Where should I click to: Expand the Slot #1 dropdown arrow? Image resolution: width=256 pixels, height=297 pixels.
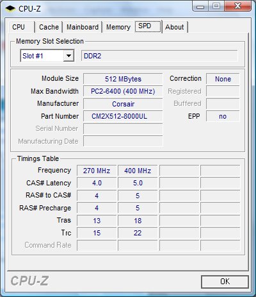click(68, 56)
